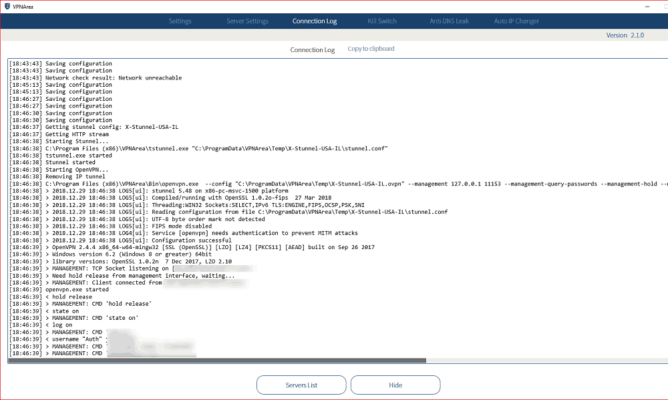Show the Auto IP Changer tab
Screen dimensions: 668x400
[x=516, y=21]
